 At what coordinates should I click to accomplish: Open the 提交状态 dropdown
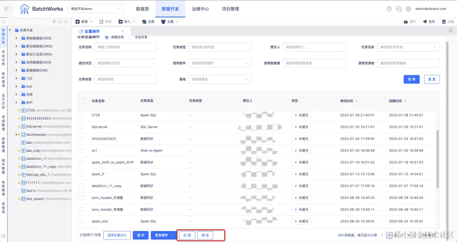pos(126,63)
